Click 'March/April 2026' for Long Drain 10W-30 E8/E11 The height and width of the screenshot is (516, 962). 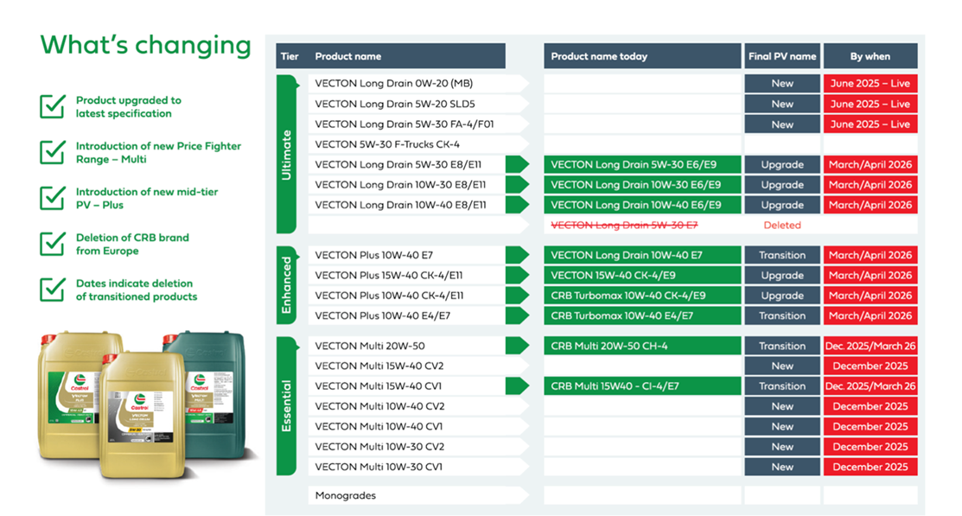pos(870,185)
